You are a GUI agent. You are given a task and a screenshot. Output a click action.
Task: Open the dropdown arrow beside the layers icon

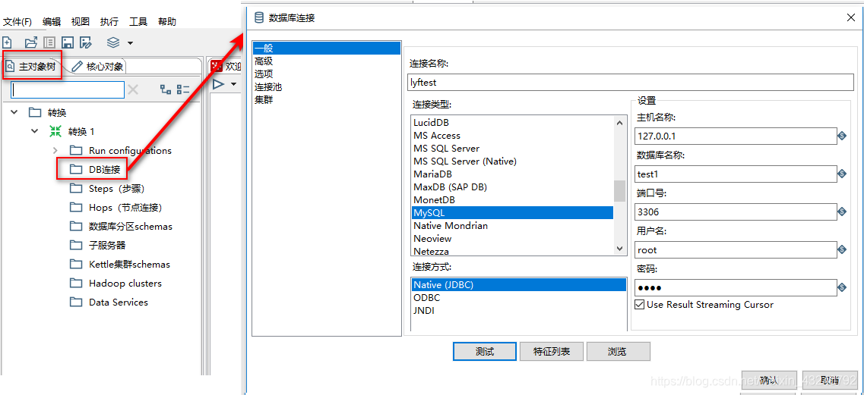pyautogui.click(x=130, y=43)
